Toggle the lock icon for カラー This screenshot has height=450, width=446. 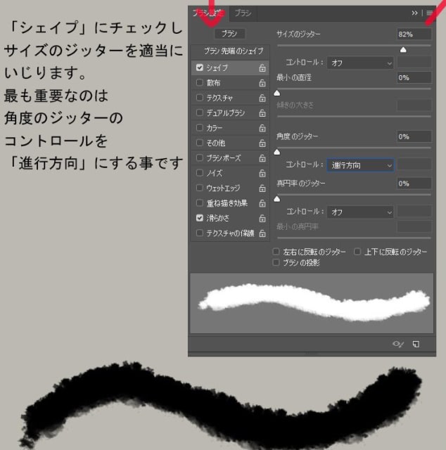[x=262, y=128]
